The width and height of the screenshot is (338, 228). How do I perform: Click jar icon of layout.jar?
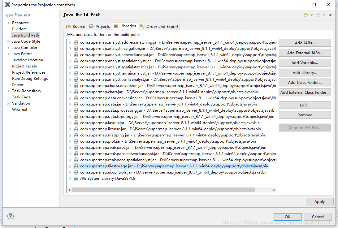[x=76, y=123]
